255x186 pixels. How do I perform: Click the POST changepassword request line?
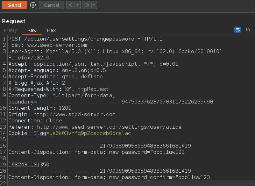[x=85, y=39]
